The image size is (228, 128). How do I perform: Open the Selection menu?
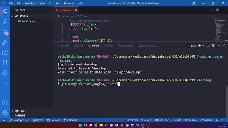tap(30, 3)
